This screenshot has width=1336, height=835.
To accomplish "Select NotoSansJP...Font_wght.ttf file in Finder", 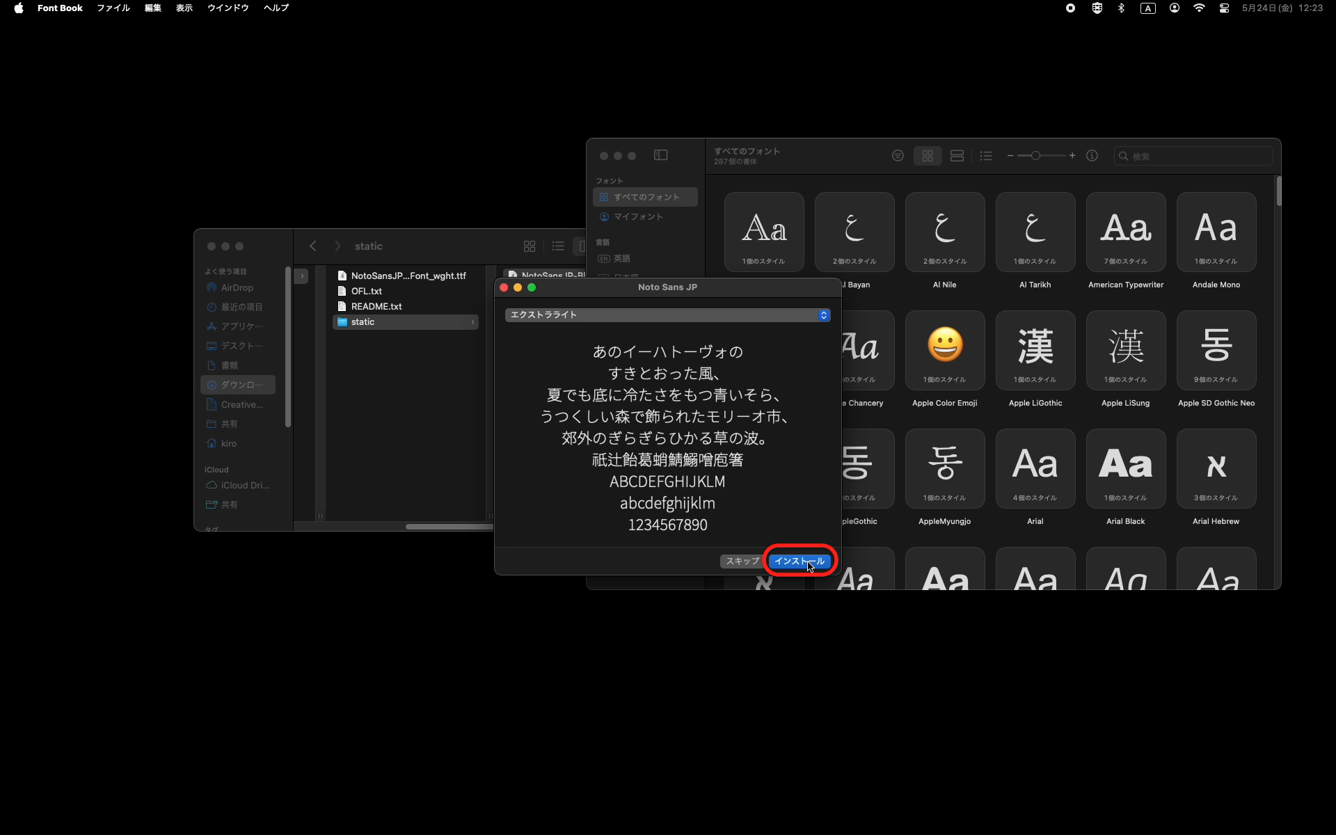I will pos(406,276).
